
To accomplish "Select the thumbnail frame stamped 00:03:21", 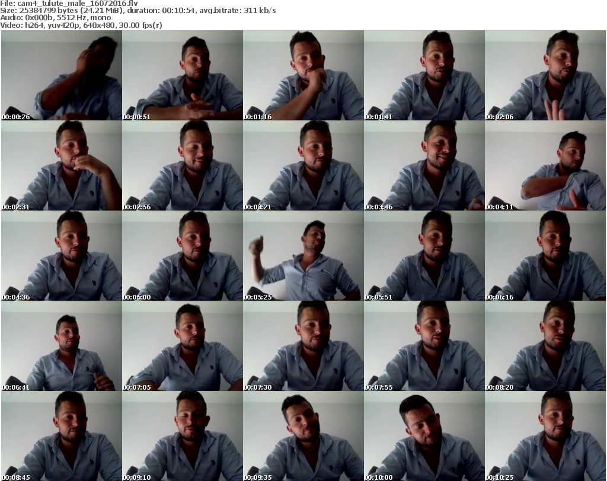I will point(303,165).
